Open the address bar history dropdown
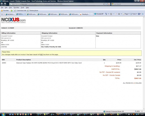This screenshot has height=116, width=145. (x=104, y=4)
